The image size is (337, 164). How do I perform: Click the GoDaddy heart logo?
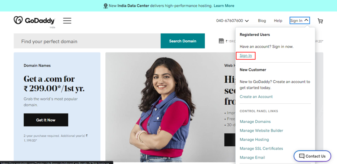(x=18, y=20)
